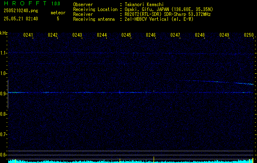Click the 0241 time axis label

click(28, 35)
